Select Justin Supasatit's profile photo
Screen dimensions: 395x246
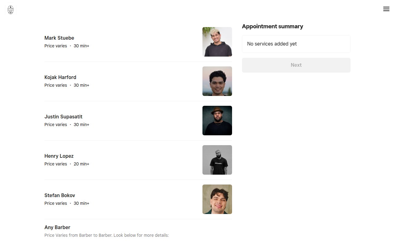click(x=217, y=121)
